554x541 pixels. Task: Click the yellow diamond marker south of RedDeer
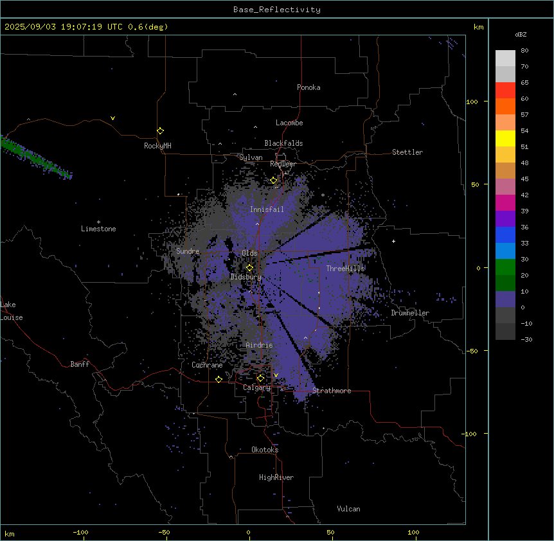click(x=274, y=181)
